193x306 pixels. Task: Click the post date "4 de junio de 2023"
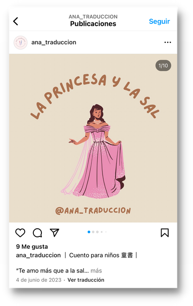click(39, 280)
